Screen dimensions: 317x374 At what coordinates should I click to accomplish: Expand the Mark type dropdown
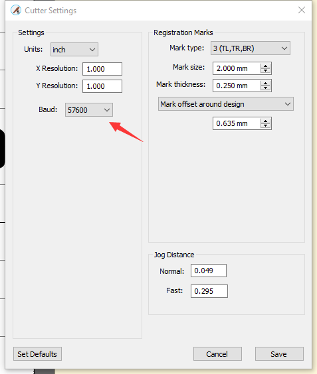point(251,48)
